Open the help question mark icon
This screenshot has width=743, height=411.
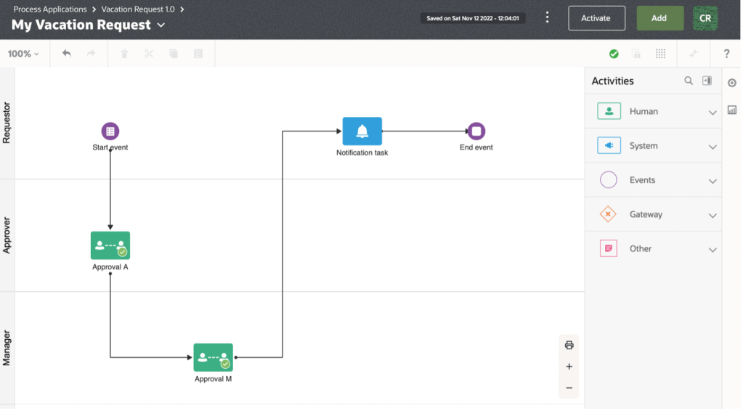(x=726, y=54)
